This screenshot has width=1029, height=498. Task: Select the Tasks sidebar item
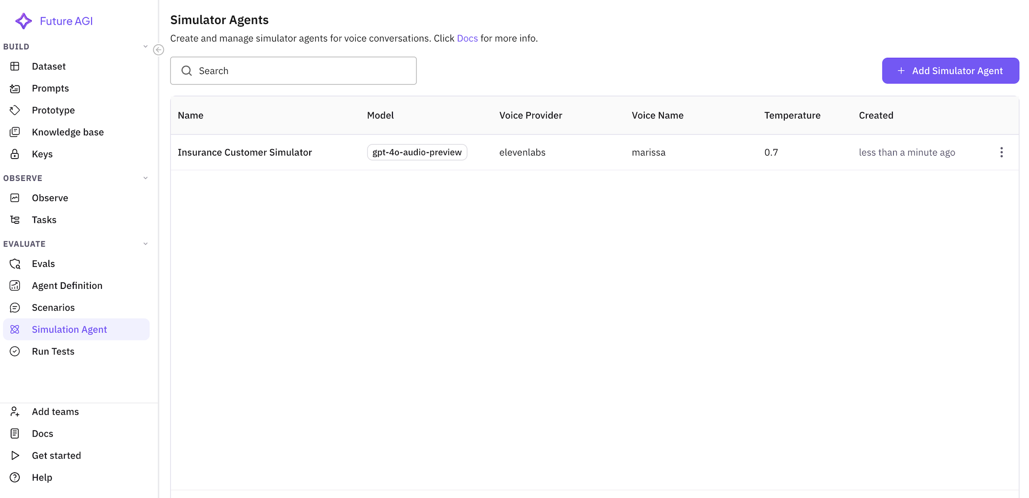tap(44, 220)
